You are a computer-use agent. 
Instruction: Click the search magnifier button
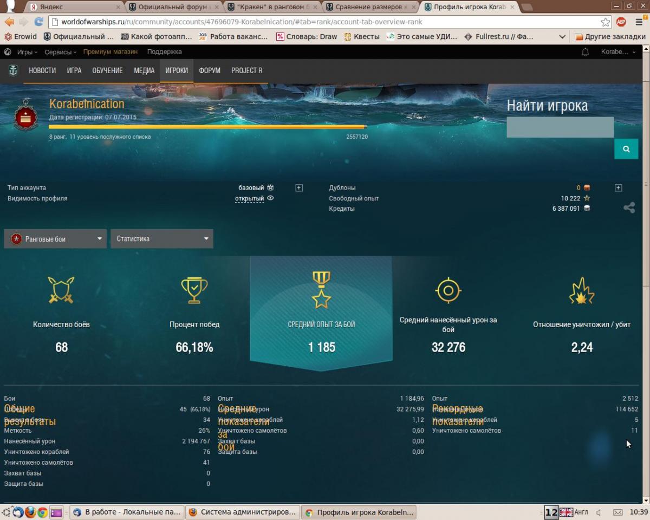tap(626, 149)
